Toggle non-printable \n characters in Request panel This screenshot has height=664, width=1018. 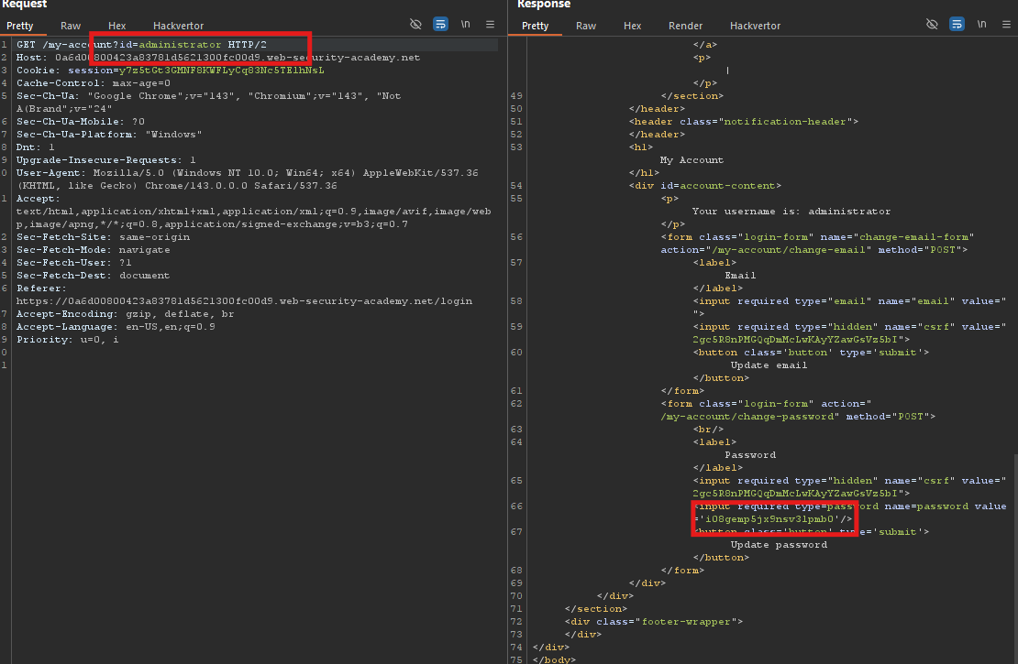[466, 24]
